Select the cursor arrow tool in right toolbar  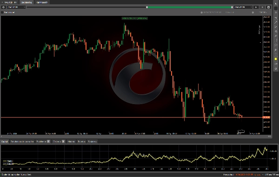276,4
